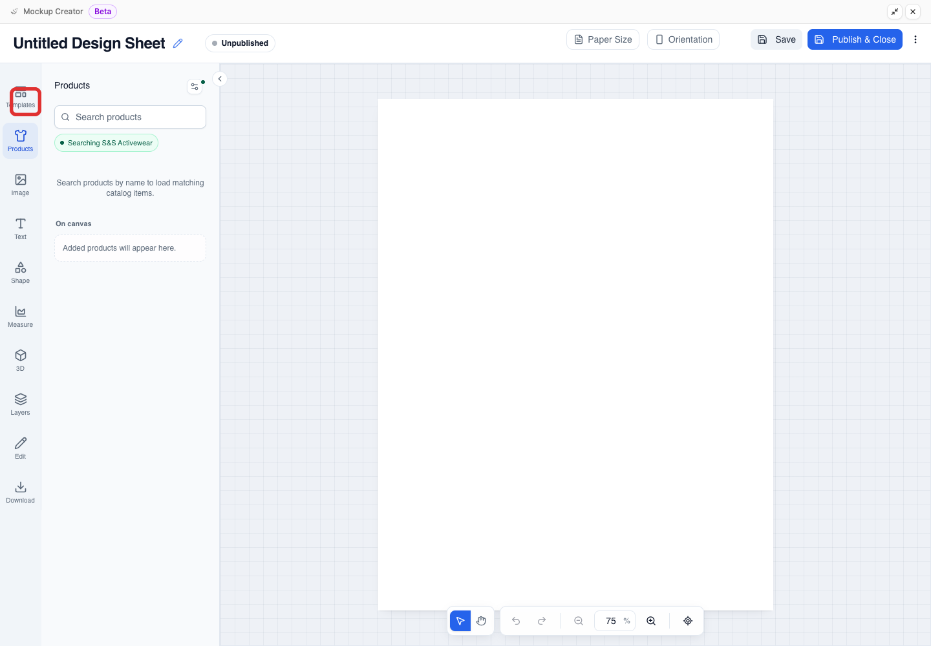Redo the last action
931x646 pixels.
point(542,621)
